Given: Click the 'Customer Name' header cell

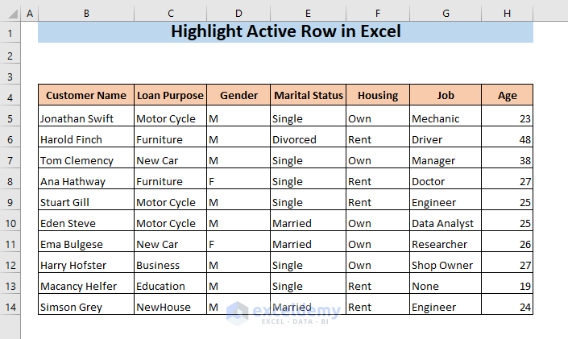Looking at the screenshot, I should [86, 95].
